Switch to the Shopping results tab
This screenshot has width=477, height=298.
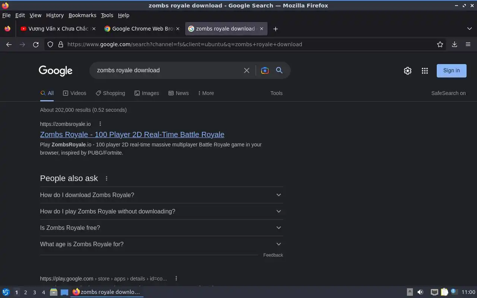pos(110,93)
